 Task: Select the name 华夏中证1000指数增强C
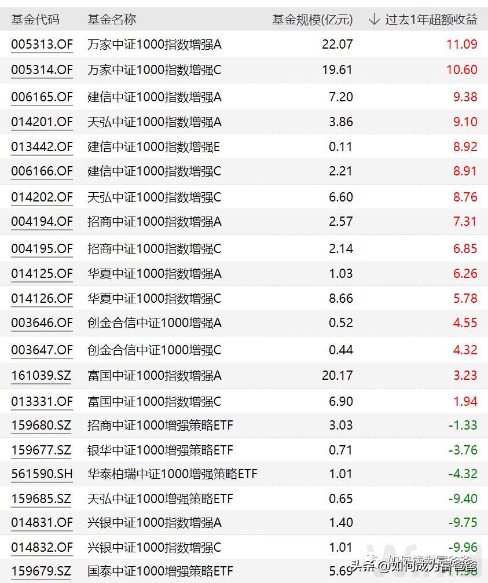(x=154, y=298)
